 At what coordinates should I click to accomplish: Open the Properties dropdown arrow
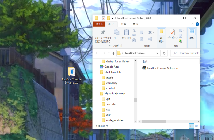[x=173, y=40]
